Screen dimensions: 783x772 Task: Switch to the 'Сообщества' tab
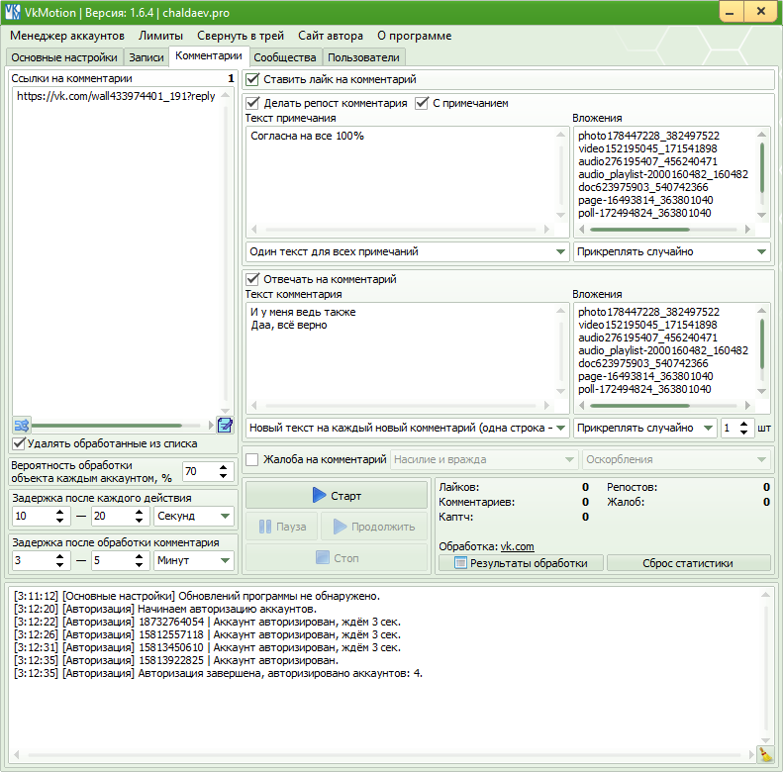pos(284,57)
